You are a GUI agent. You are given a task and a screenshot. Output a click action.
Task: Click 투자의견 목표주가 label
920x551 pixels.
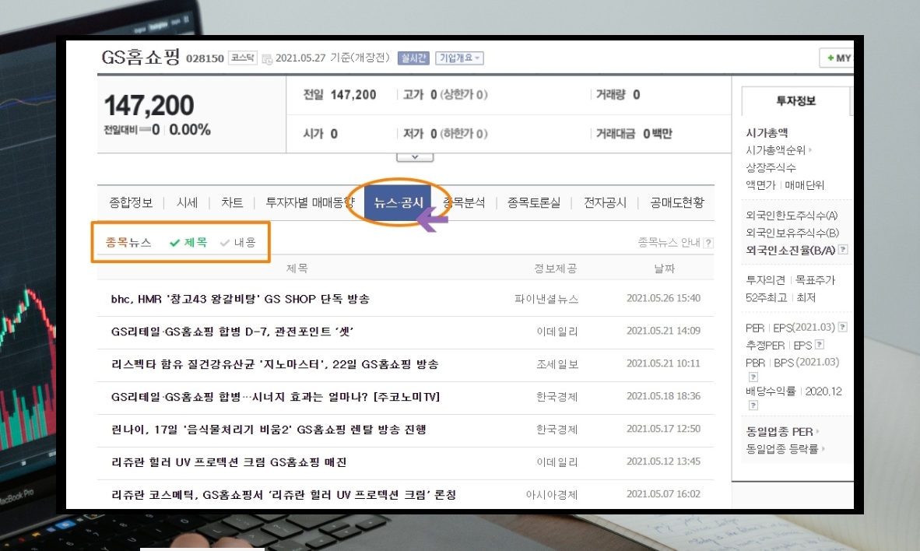[x=790, y=280]
